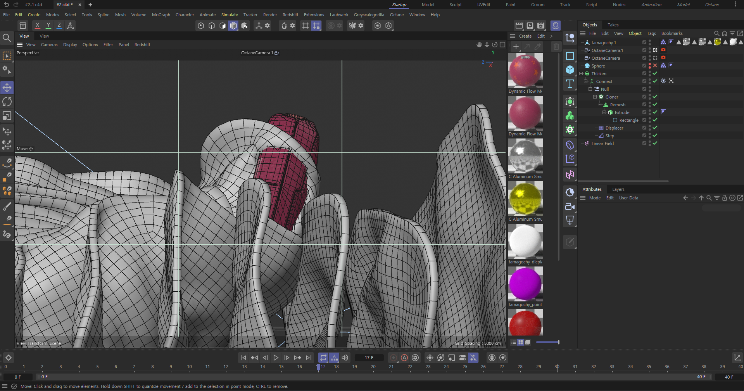Expand Material Manager menu overflow arrow
The image size is (744, 391).
(x=551, y=36)
